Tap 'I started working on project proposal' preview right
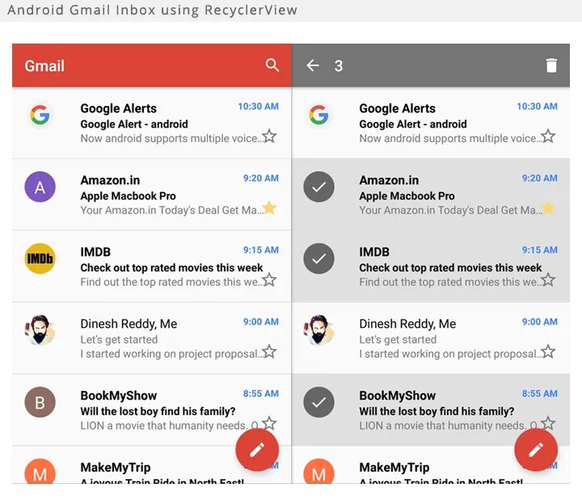The width and height of the screenshot is (582, 504). tap(450, 354)
